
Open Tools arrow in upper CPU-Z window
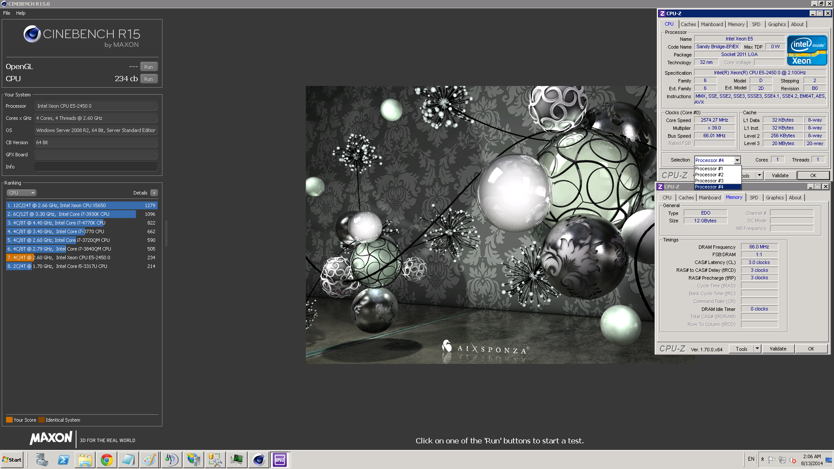point(759,175)
